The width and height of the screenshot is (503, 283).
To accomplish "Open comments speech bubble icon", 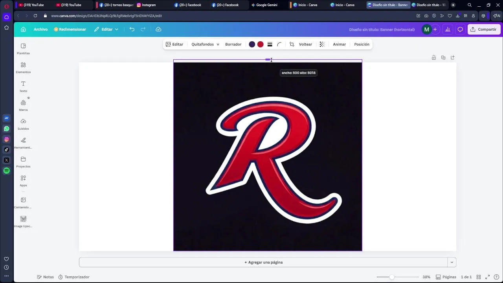I will (460, 29).
